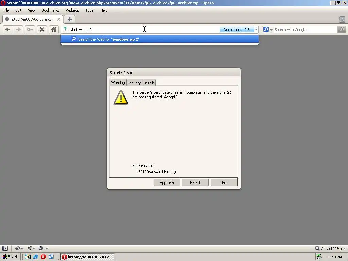Viewport: 348px width, 261px height.
Task: Open the Opera Unite icon in status bar
Action: [x=29, y=248]
